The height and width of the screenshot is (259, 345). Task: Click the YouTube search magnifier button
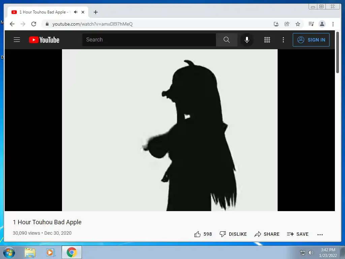[x=227, y=40]
